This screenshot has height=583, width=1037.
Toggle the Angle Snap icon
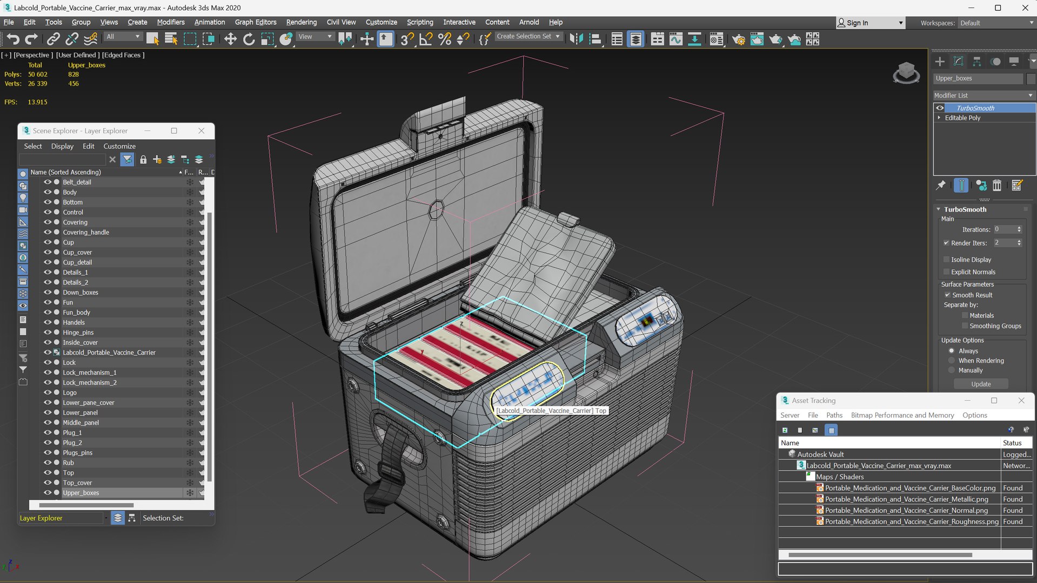click(x=426, y=39)
